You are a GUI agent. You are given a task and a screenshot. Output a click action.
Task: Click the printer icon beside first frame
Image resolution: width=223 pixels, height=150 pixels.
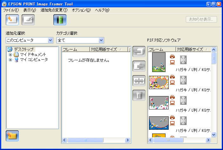pyautogui.click(x=172, y=57)
